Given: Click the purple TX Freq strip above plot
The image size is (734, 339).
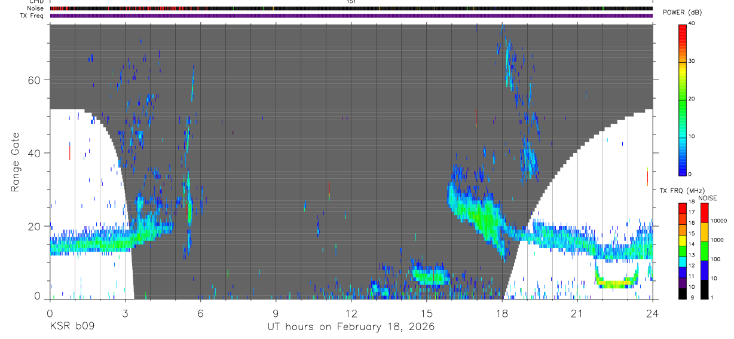Looking at the screenshot, I should [x=351, y=16].
